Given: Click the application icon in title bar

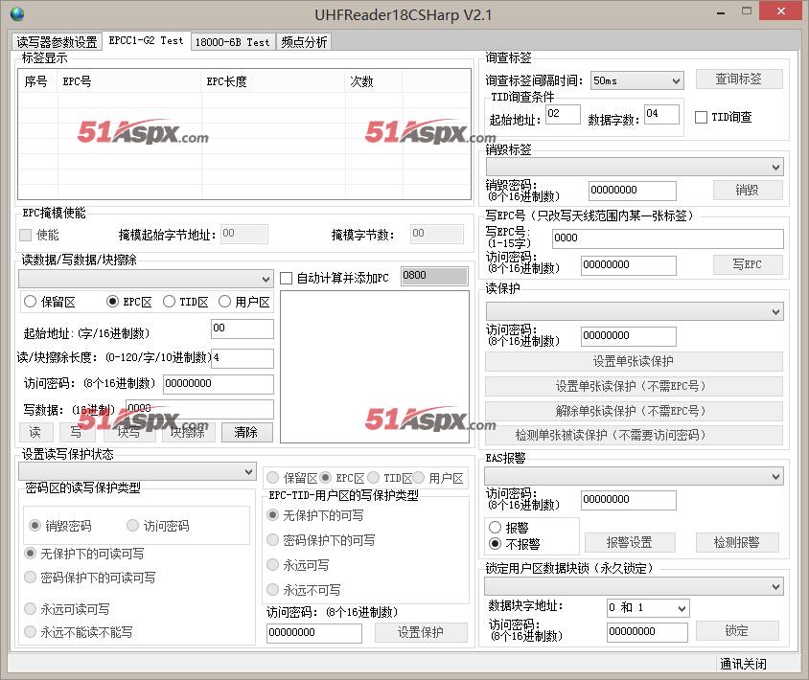Looking at the screenshot, I should pyautogui.click(x=17, y=14).
